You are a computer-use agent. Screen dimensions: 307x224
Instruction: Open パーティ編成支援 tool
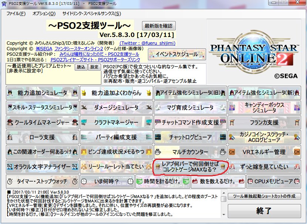pyautogui.click(x=116, y=137)
